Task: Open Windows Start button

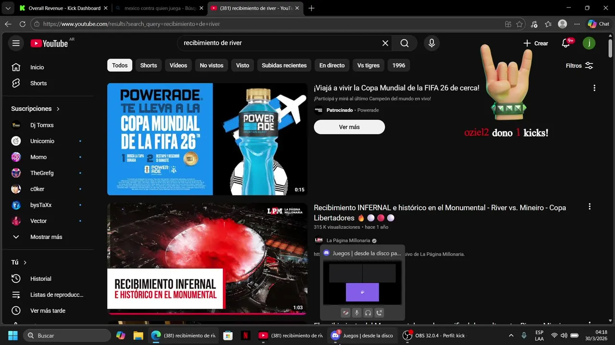Action: (12, 335)
